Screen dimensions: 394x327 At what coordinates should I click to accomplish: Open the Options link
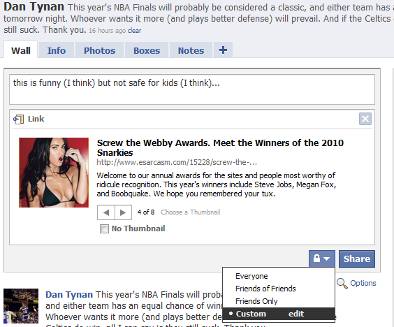(363, 283)
